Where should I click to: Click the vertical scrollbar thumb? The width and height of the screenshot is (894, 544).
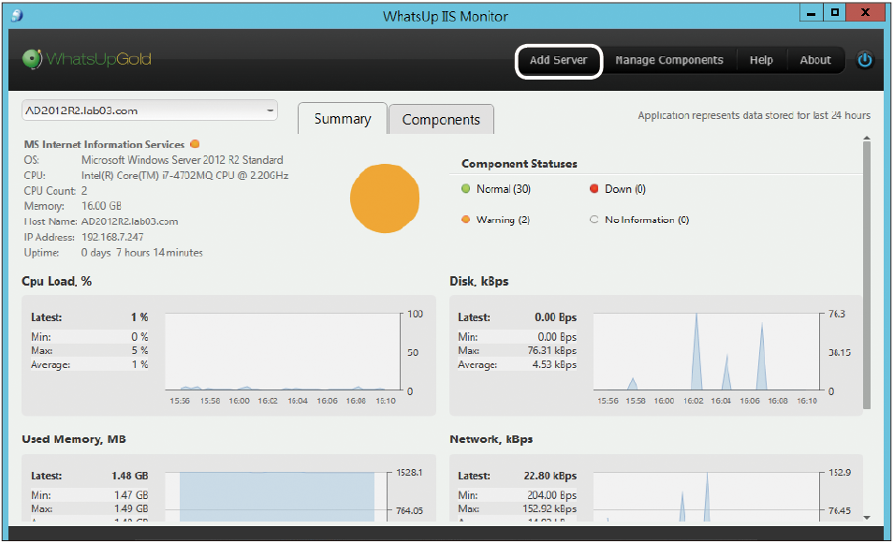coord(867,275)
